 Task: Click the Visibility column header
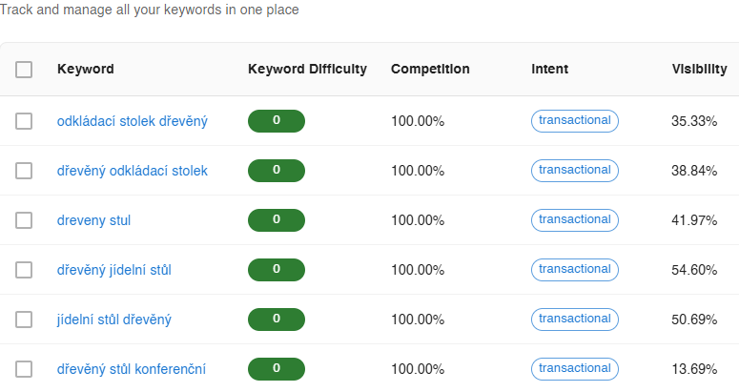click(699, 70)
